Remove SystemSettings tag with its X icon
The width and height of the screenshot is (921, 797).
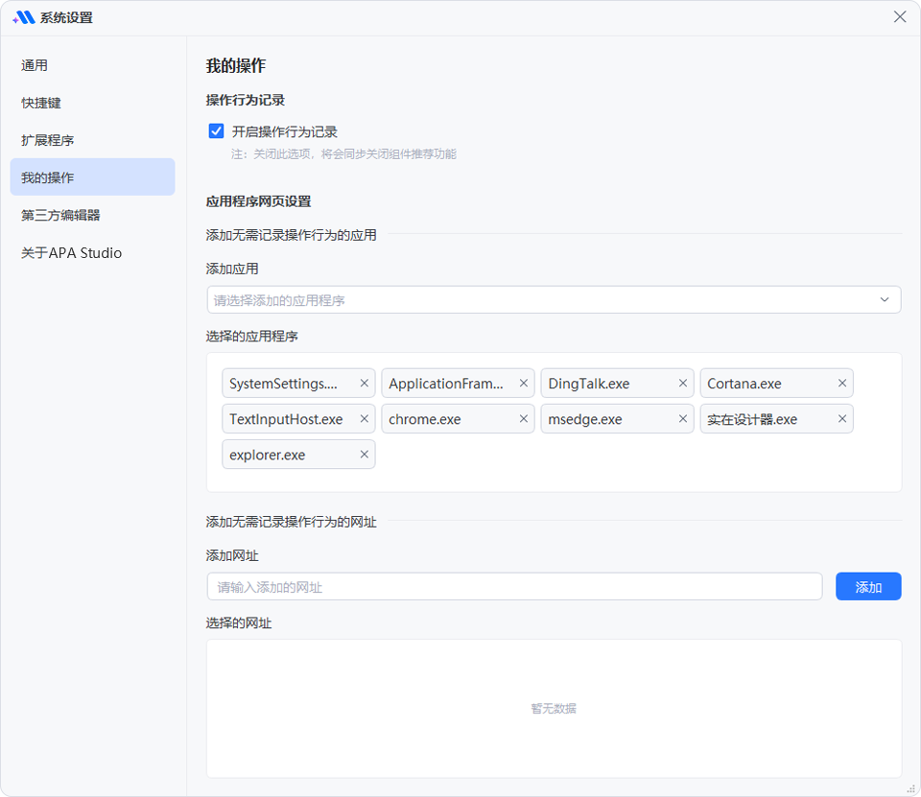pyautogui.click(x=365, y=384)
